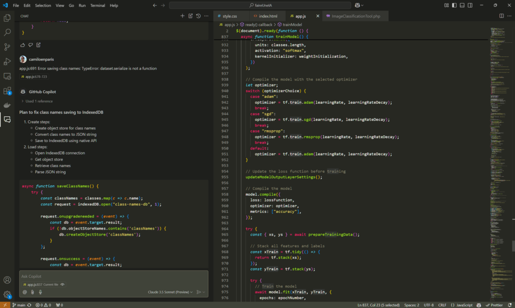Open the Manage settings gear
The image size is (515, 308).
(7, 294)
